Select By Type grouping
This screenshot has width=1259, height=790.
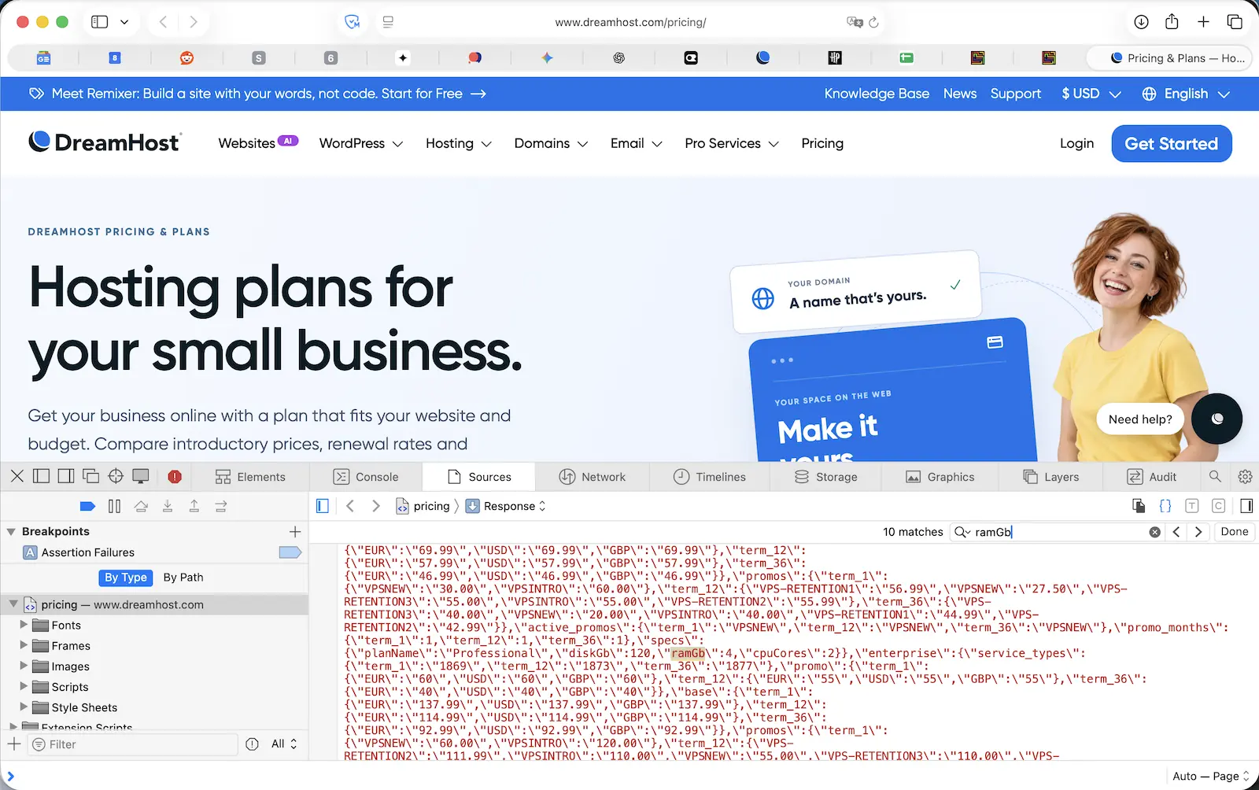pos(126,577)
